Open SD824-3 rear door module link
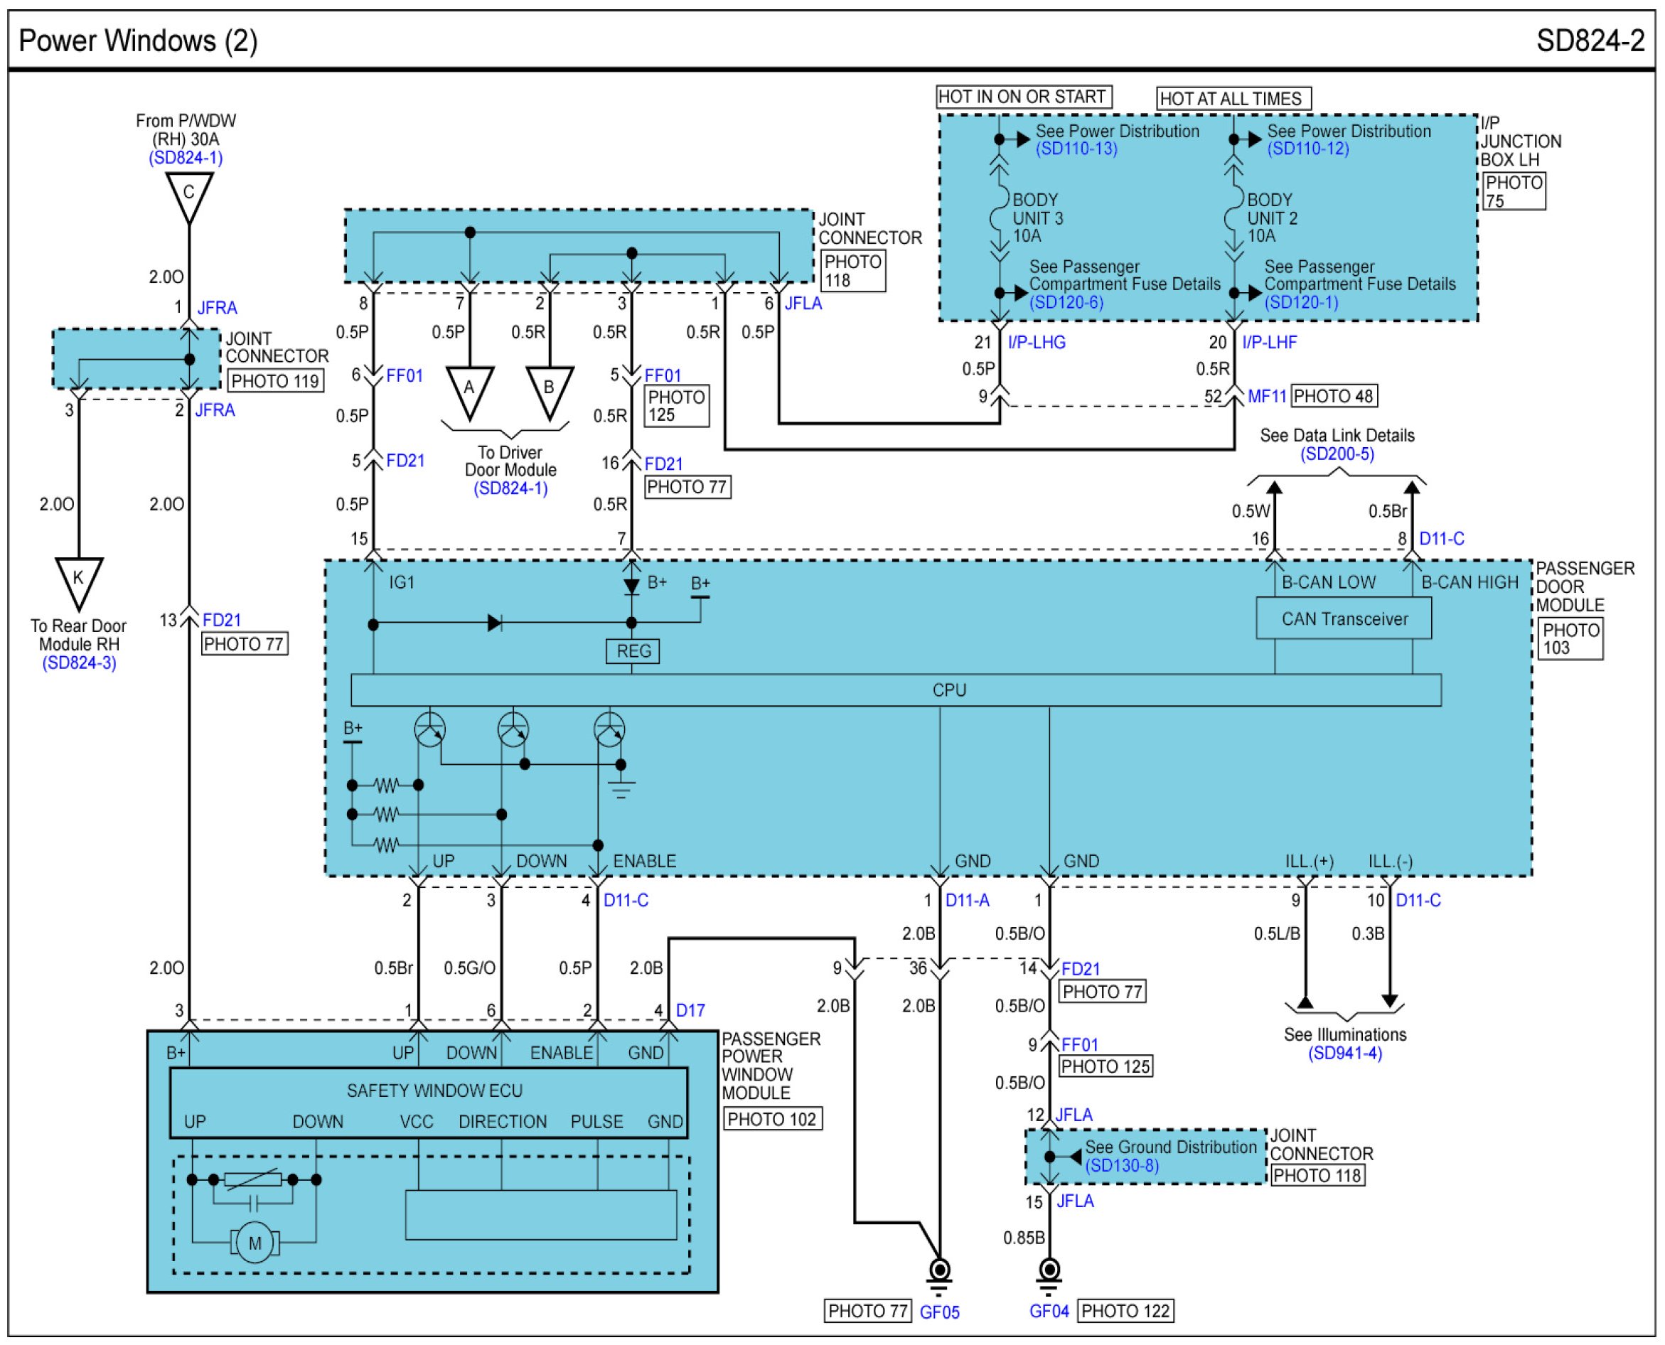 coord(79,663)
